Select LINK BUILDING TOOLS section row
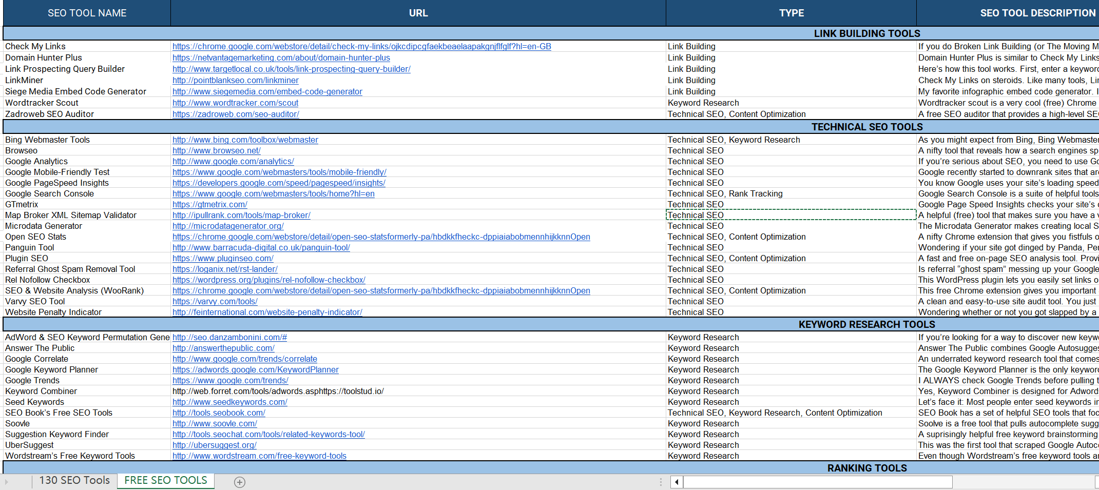 (551, 33)
